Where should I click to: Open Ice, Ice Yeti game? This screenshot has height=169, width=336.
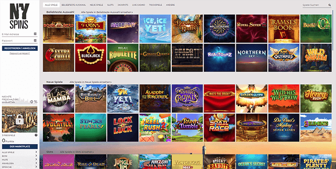point(155,29)
